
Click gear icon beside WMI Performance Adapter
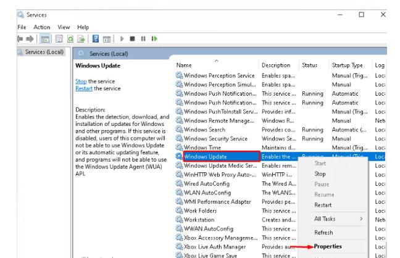click(x=179, y=201)
